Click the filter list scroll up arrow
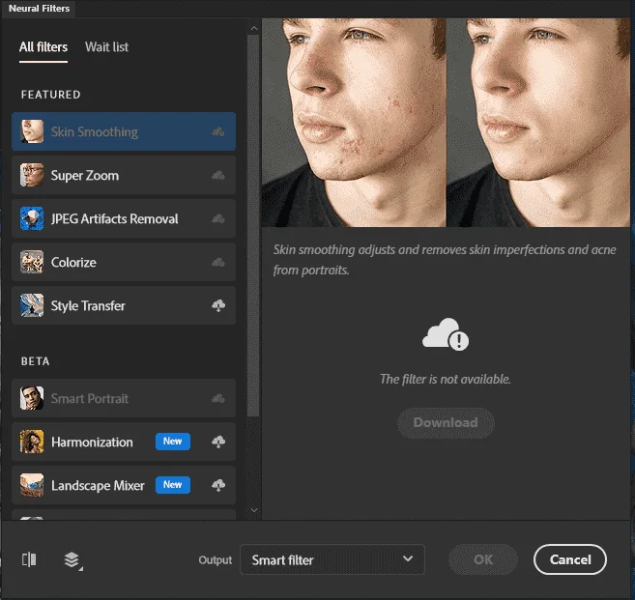635x600 pixels. (x=254, y=29)
